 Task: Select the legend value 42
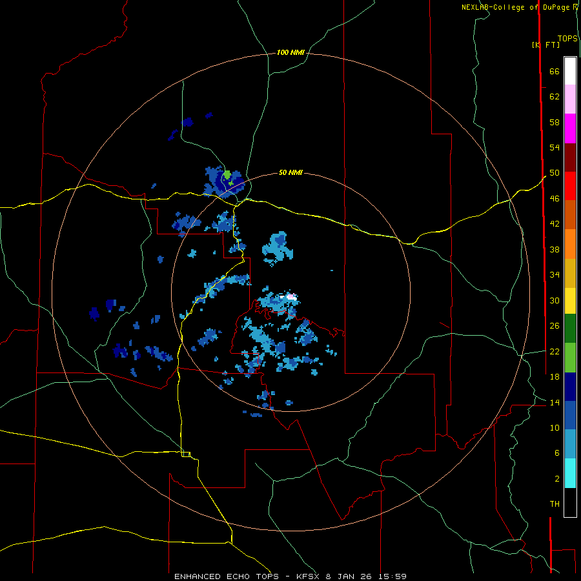pyautogui.click(x=555, y=223)
